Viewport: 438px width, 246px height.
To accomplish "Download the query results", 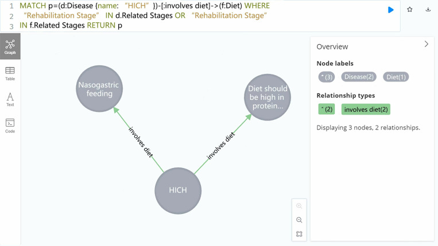I will click(x=428, y=10).
